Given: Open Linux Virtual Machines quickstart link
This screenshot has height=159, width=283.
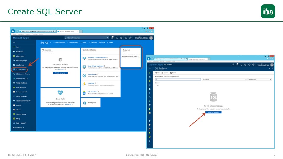Looking at the screenshot, I should tap(96, 66).
